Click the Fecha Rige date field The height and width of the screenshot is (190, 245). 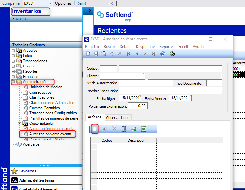(130, 98)
